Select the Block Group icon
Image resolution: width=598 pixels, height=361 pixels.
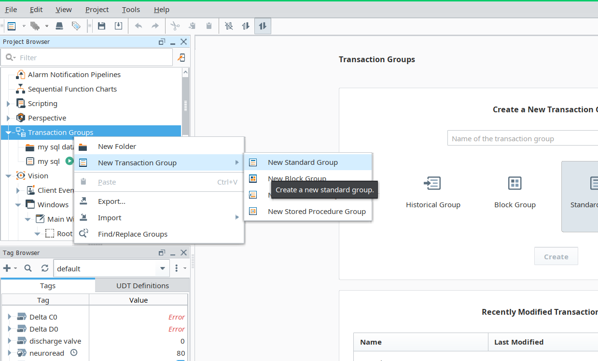515,183
